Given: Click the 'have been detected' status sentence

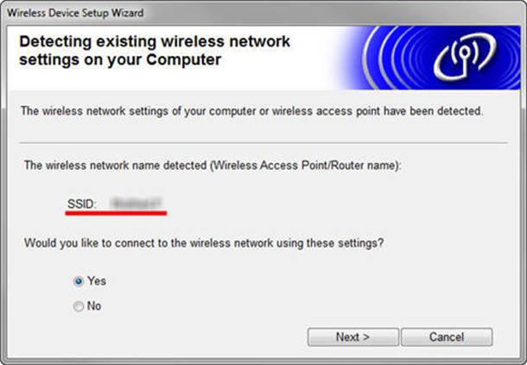Looking at the screenshot, I should (251, 111).
